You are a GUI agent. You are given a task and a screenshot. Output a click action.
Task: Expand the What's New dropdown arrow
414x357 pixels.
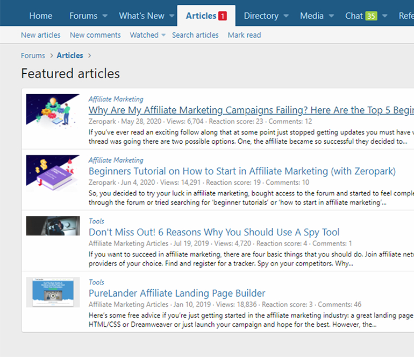[x=172, y=16]
